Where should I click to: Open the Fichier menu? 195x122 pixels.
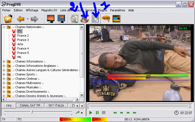pos(6,10)
